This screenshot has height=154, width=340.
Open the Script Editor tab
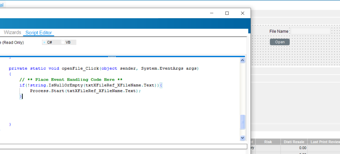(x=39, y=33)
